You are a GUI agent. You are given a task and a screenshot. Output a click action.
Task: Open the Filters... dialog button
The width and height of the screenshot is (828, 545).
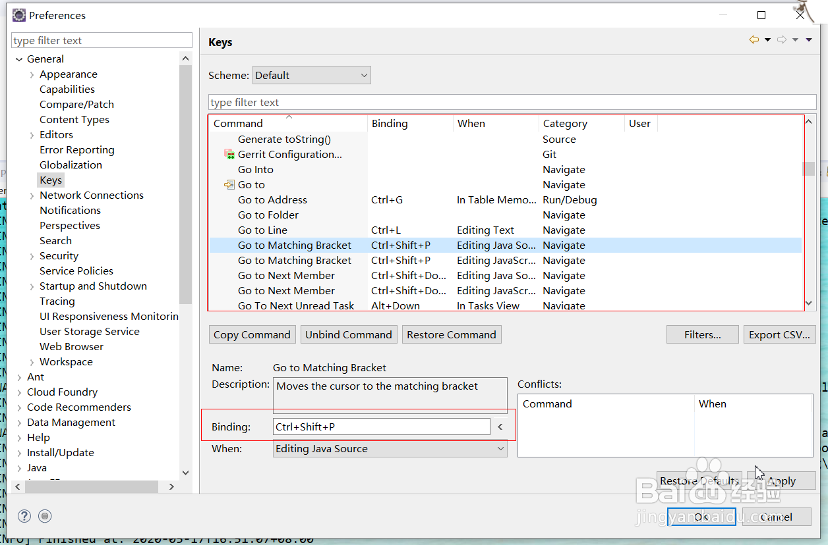point(703,334)
